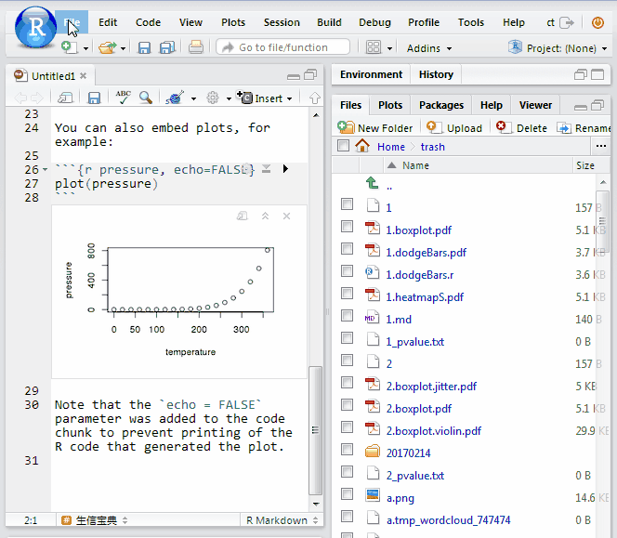Click the print icon in main toolbar

(195, 47)
